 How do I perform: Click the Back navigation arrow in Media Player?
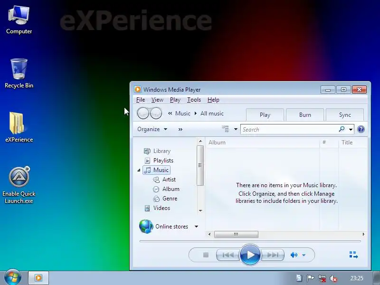tap(143, 113)
